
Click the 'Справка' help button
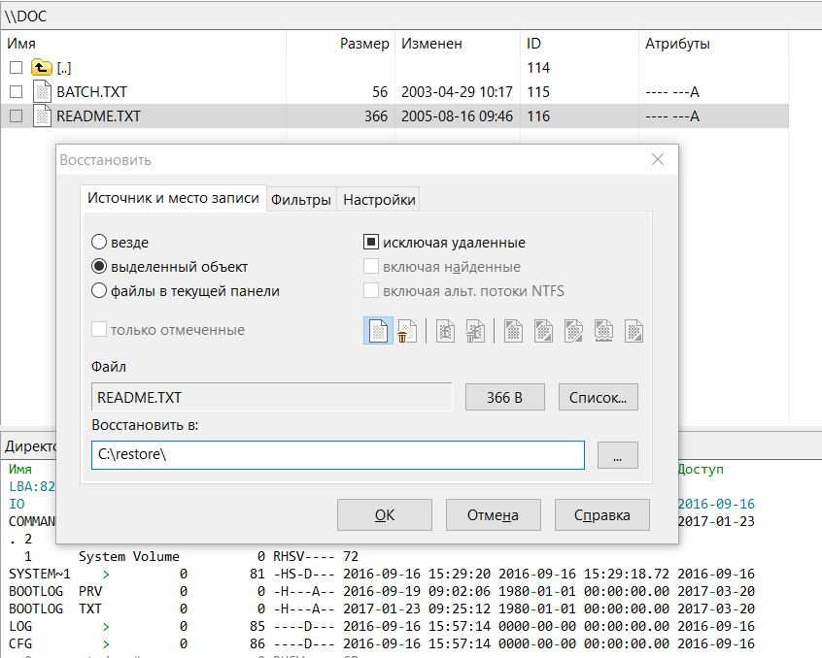601,515
